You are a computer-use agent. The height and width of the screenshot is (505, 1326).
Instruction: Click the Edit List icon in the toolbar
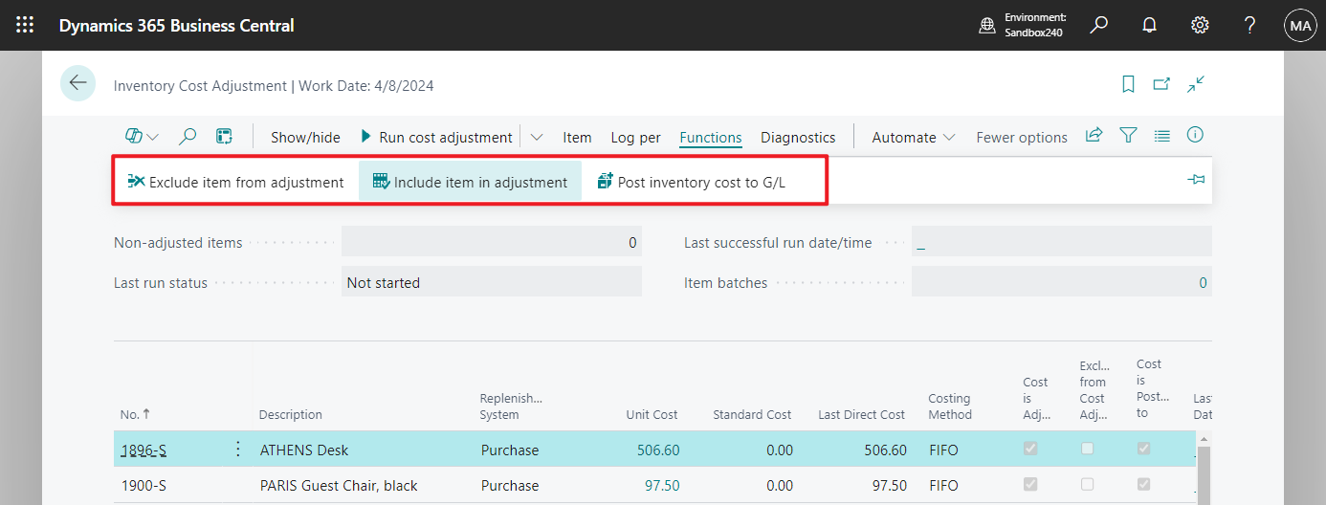coord(224,137)
